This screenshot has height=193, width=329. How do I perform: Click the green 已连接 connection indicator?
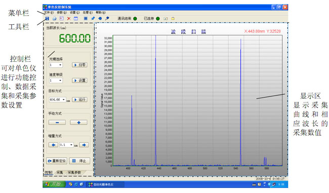pos(158,19)
